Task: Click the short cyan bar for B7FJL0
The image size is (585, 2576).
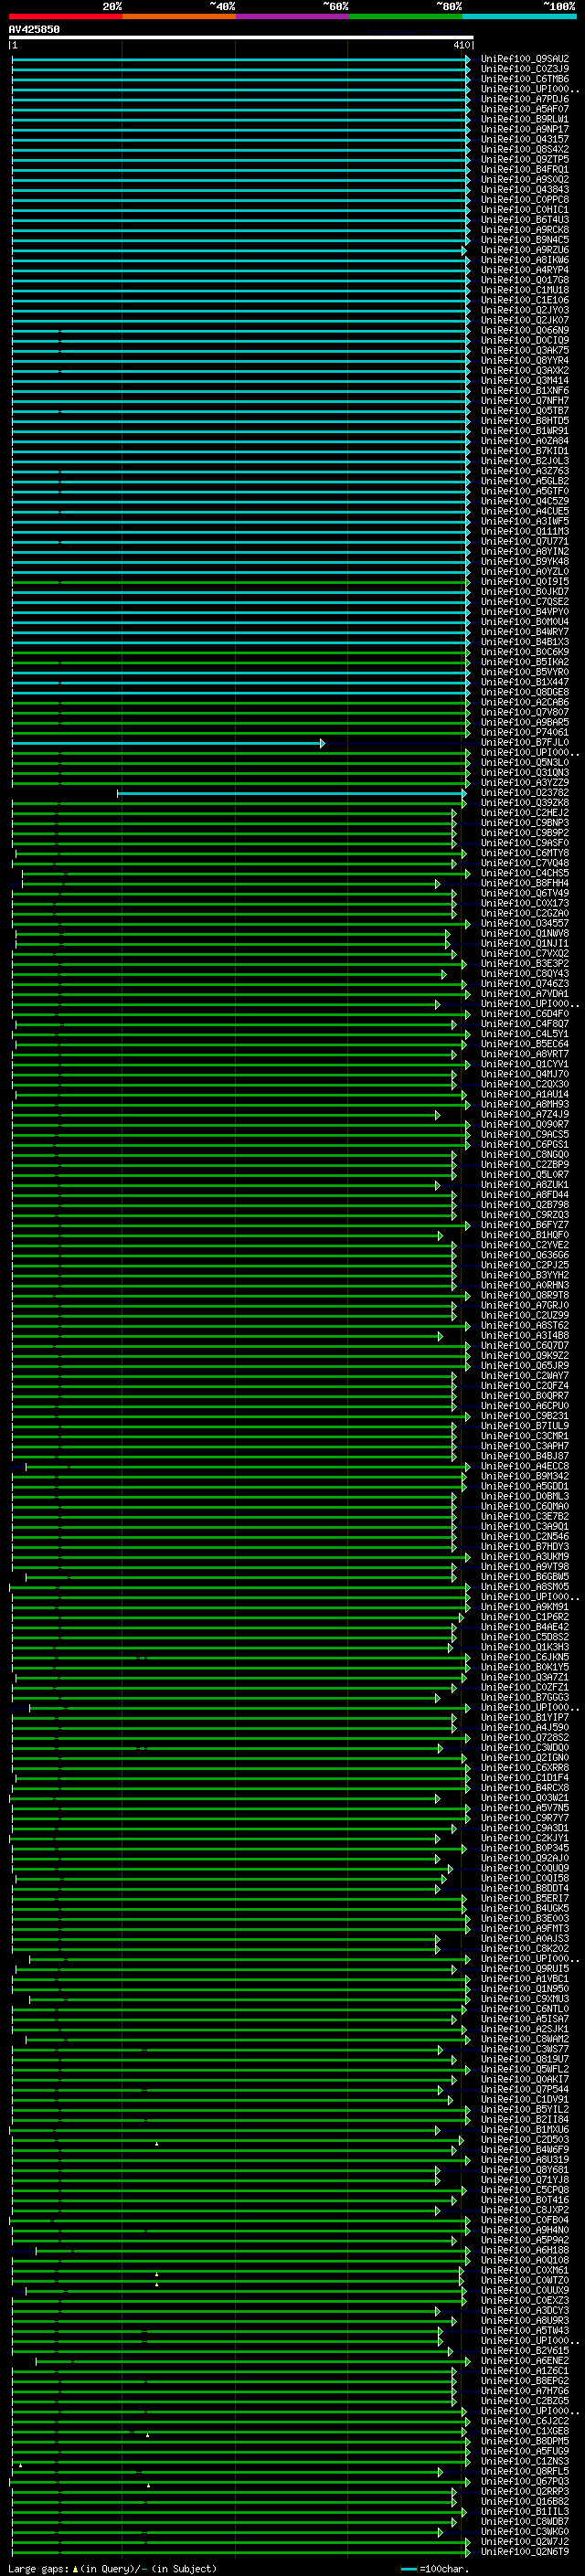Action: pyautogui.click(x=168, y=743)
